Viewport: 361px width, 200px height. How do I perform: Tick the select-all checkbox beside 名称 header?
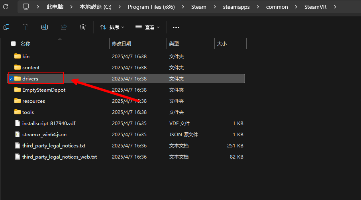click(14, 44)
